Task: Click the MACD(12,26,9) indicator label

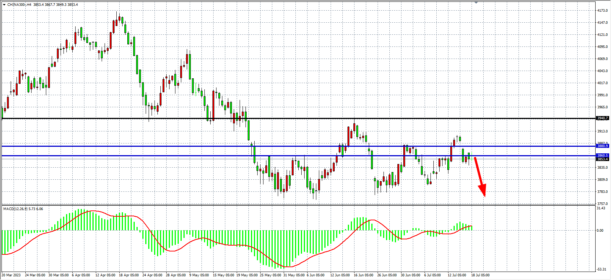Action: [15, 209]
